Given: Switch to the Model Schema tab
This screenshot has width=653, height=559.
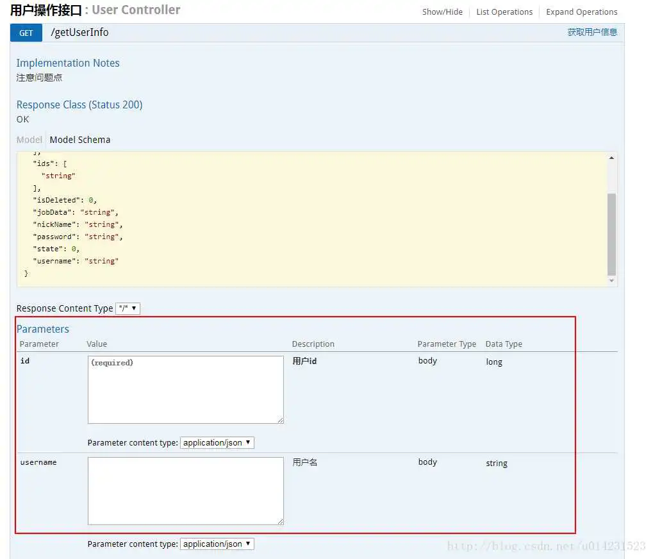Looking at the screenshot, I should coord(80,140).
